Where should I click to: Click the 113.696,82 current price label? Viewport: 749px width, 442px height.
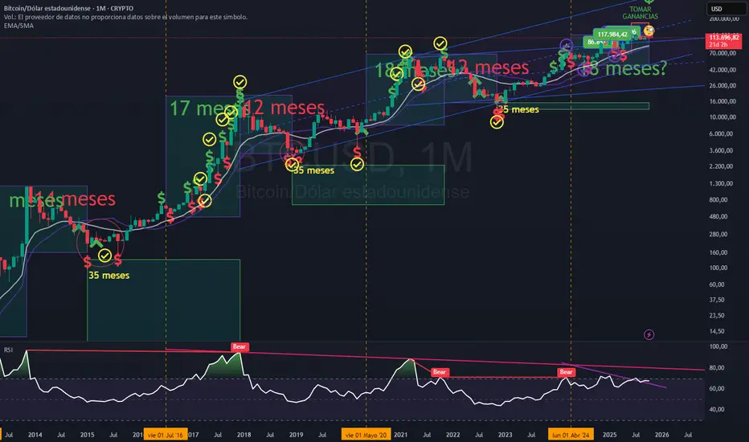[x=723, y=41]
